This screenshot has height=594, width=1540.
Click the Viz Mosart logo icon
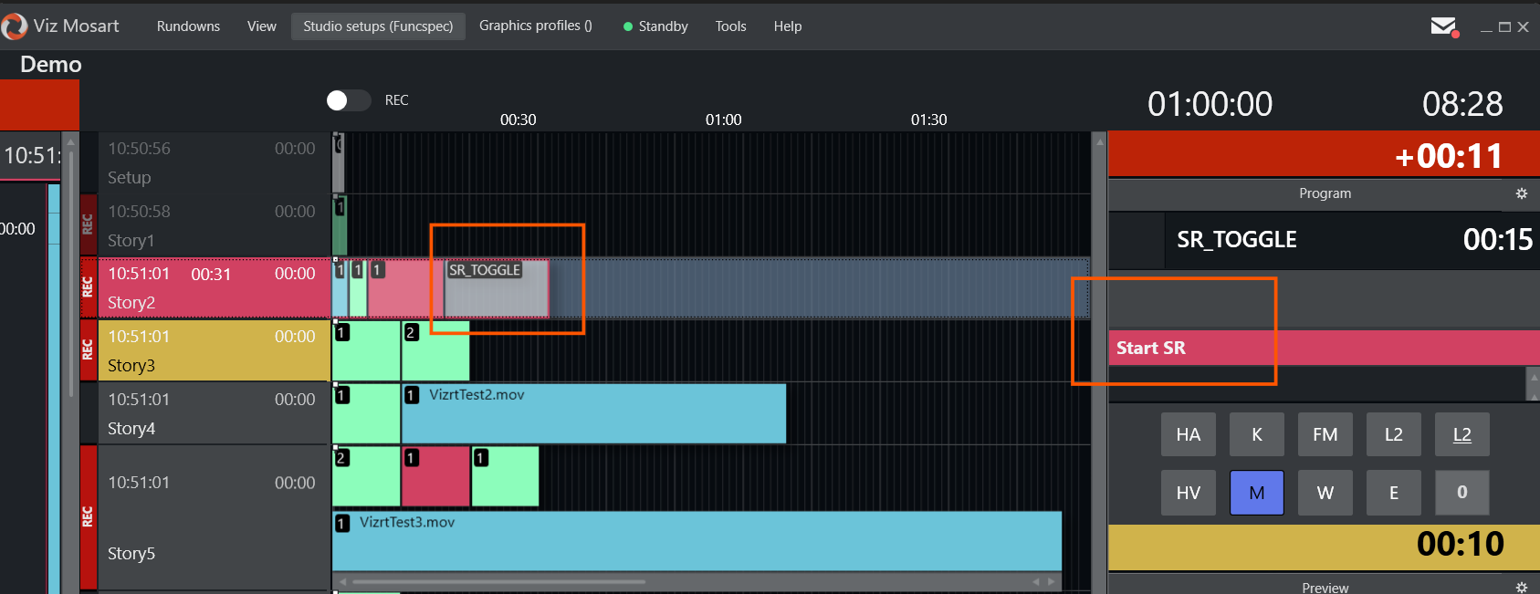point(15,26)
